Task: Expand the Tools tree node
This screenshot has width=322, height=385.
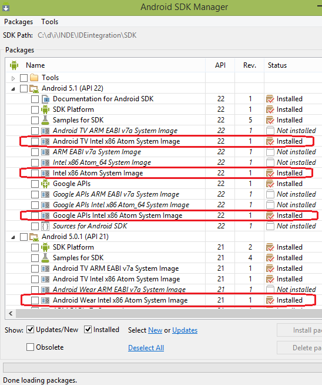Action: (x=14, y=78)
